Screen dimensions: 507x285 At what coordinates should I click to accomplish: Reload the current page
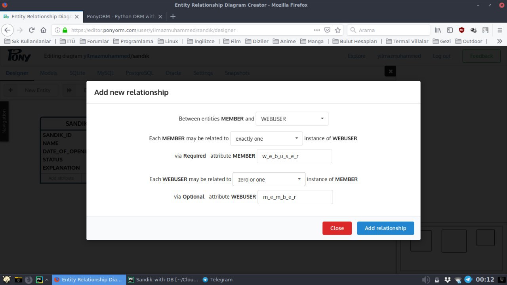[x=32, y=30]
